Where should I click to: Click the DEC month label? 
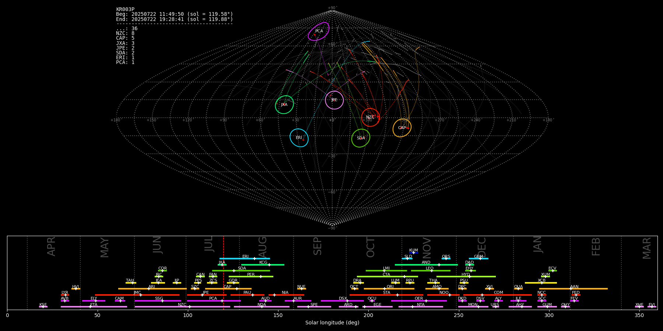pos(482,247)
